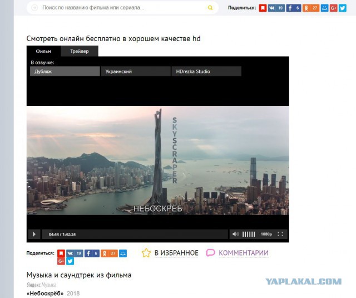This screenshot has width=356, height=298.
Task: Switch to the Трейлер tab
Action: (80, 51)
